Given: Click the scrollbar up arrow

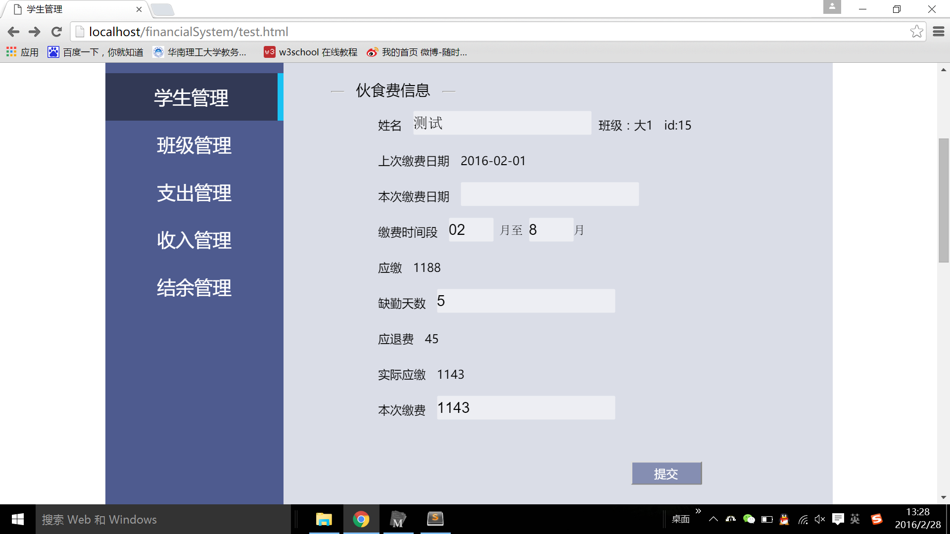Looking at the screenshot, I should [x=944, y=70].
